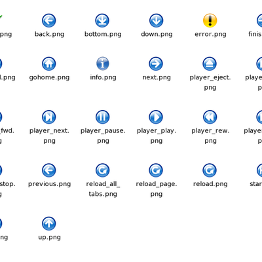This screenshot has height=262, width=262.
Task: Select the info.png icon
Action: pyautogui.click(x=102, y=64)
